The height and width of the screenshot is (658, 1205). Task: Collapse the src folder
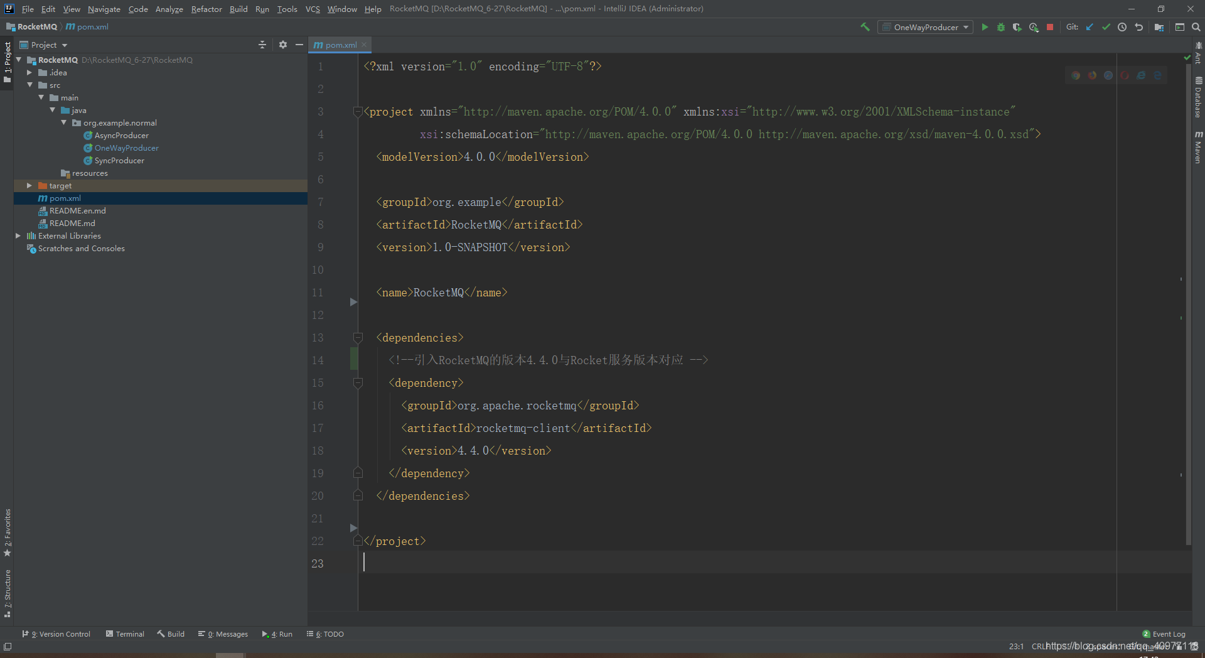(x=29, y=85)
